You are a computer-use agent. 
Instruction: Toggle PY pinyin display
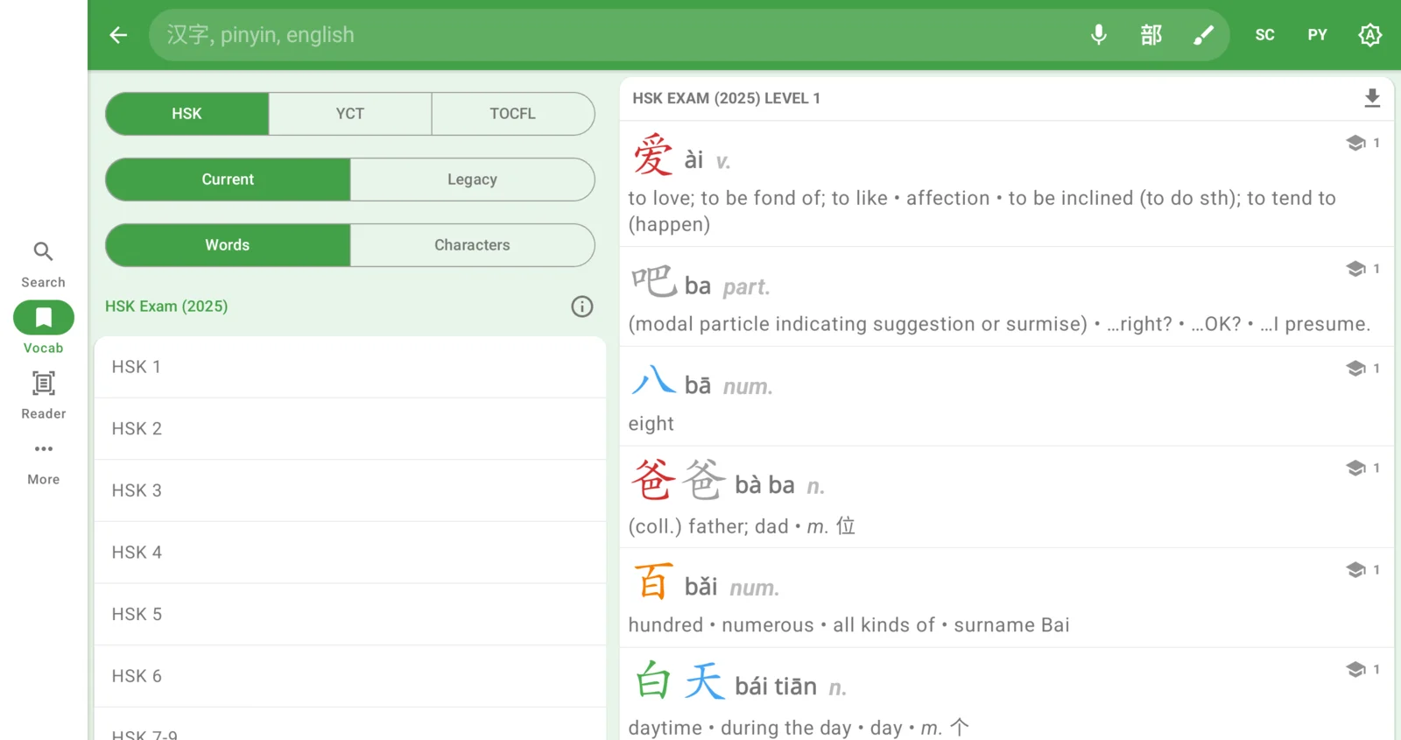click(1317, 35)
